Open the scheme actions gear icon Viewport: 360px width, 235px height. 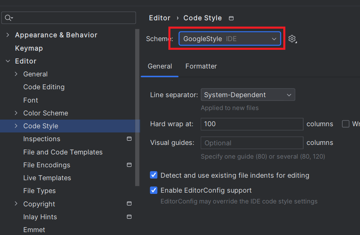tap(292, 39)
